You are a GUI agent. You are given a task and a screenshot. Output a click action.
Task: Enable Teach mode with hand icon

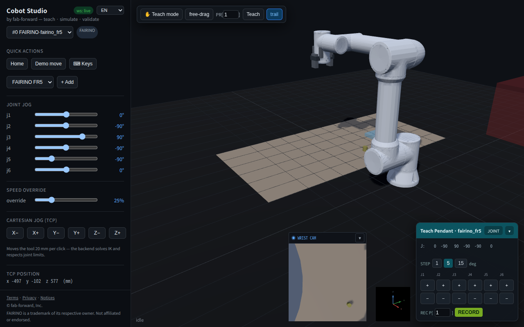[x=161, y=14]
